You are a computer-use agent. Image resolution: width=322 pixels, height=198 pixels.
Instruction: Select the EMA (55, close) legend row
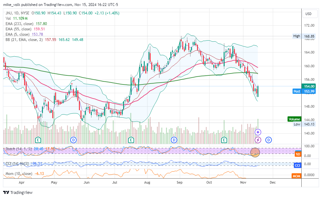[25, 29]
